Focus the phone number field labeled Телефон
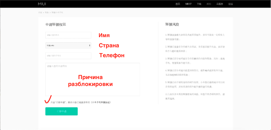Image resolution: width=271 pixels, height=130 pixels. point(68,56)
